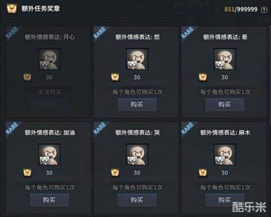Buy the 哭 emotion expression
The width and height of the screenshot is (271, 217).
point(137,200)
